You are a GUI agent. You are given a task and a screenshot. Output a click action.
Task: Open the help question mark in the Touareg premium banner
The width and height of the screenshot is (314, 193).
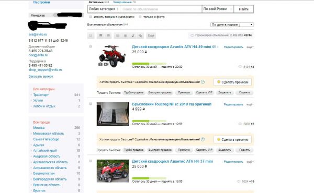coord(203,139)
